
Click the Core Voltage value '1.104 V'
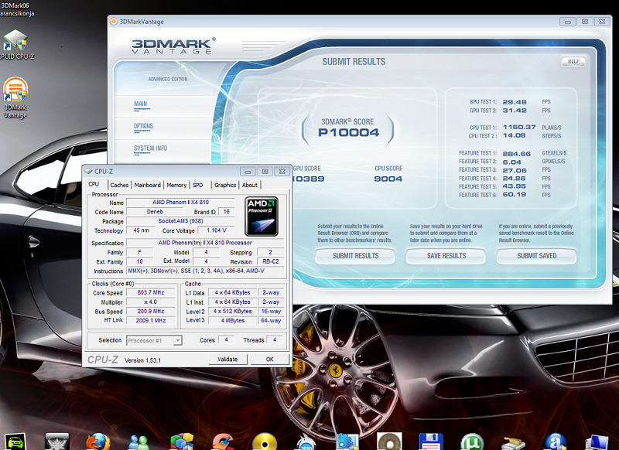(217, 230)
